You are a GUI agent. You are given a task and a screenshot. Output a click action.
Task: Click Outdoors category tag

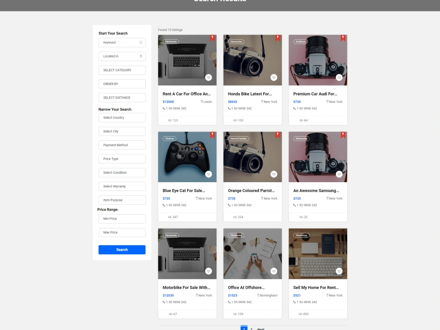(300, 41)
